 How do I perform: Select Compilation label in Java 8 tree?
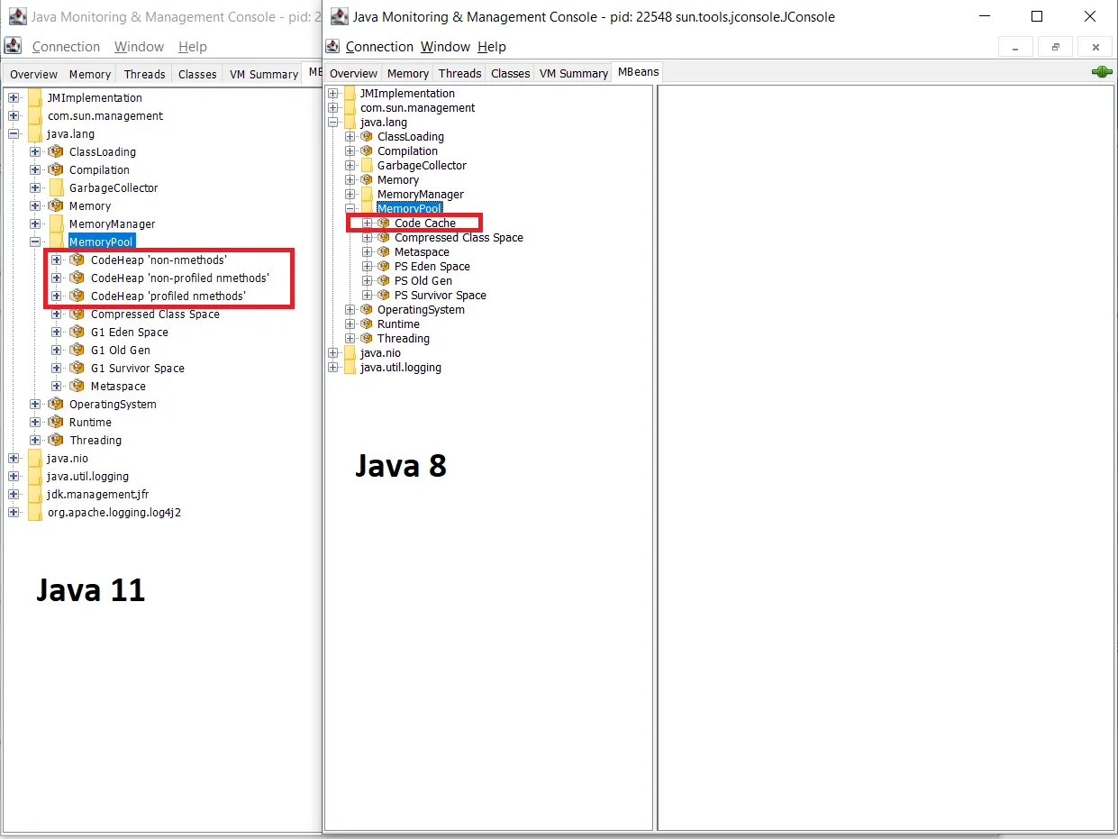coord(407,150)
